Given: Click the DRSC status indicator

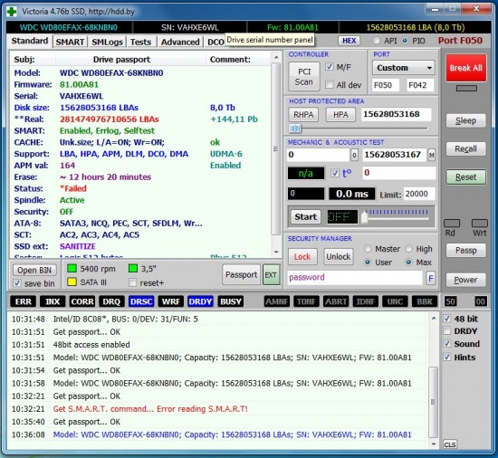Looking at the screenshot, I should point(141,301).
